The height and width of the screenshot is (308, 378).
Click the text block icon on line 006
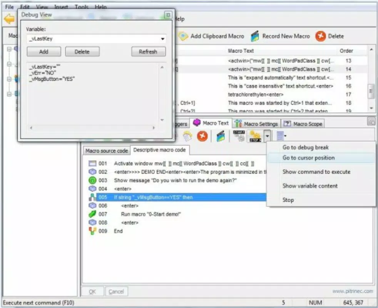coord(92,206)
